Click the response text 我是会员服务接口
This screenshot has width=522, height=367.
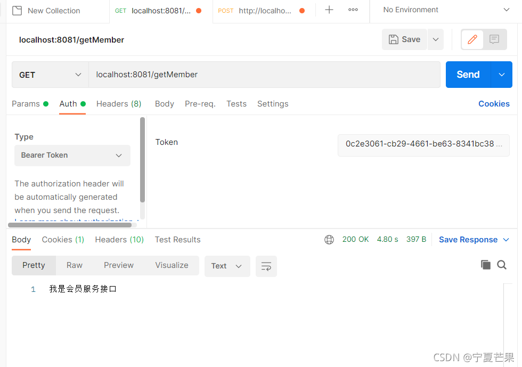point(83,289)
